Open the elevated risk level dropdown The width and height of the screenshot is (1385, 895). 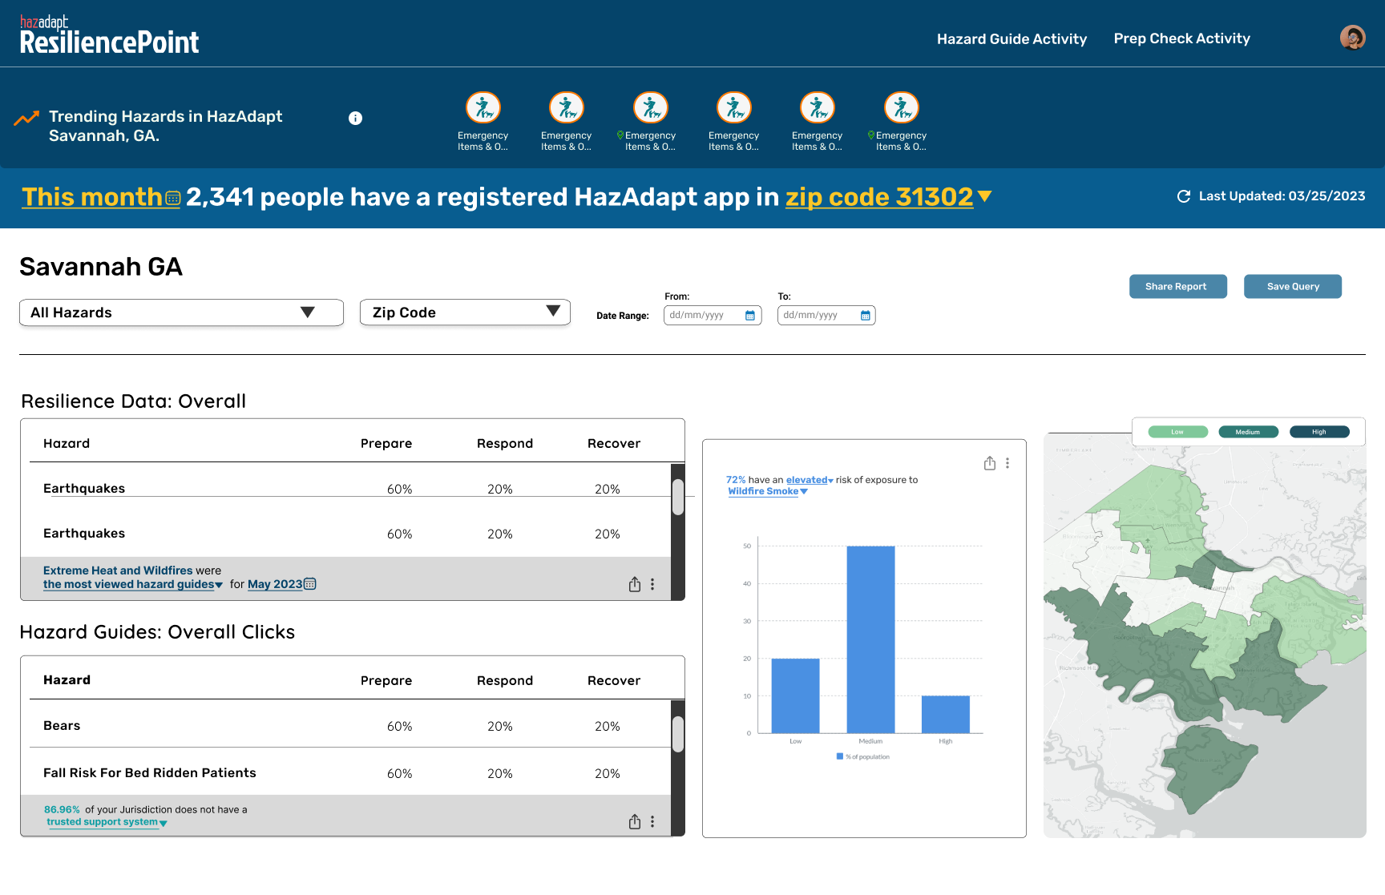810,480
